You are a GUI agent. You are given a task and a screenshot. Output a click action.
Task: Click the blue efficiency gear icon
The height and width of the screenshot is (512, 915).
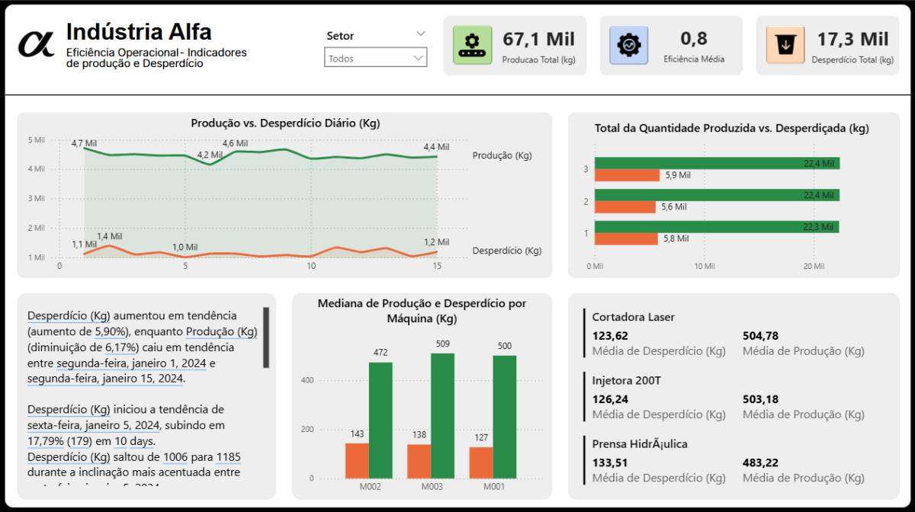pos(629,45)
